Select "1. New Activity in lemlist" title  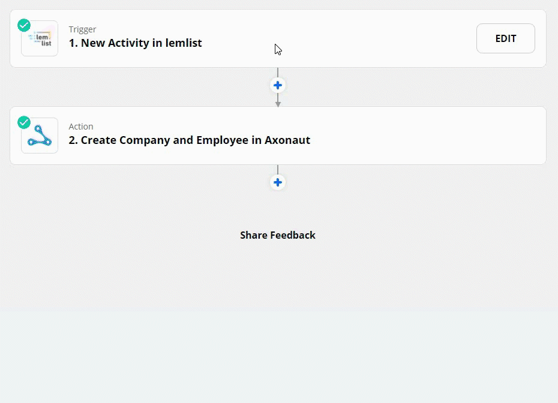135,43
